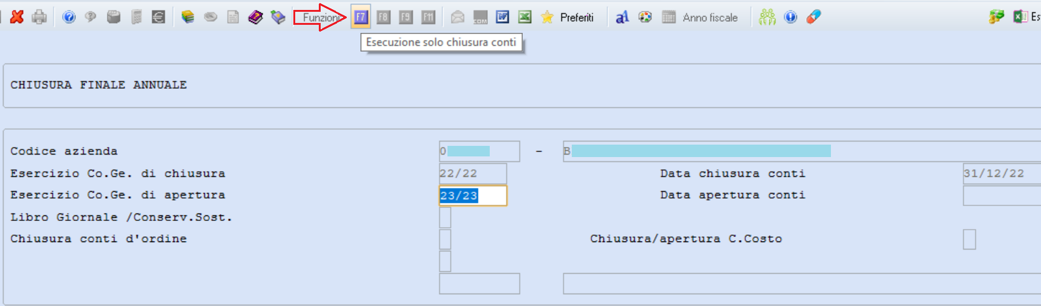The image size is (1041, 306).
Task: Click the green money stack icon
Action: click(x=996, y=17)
